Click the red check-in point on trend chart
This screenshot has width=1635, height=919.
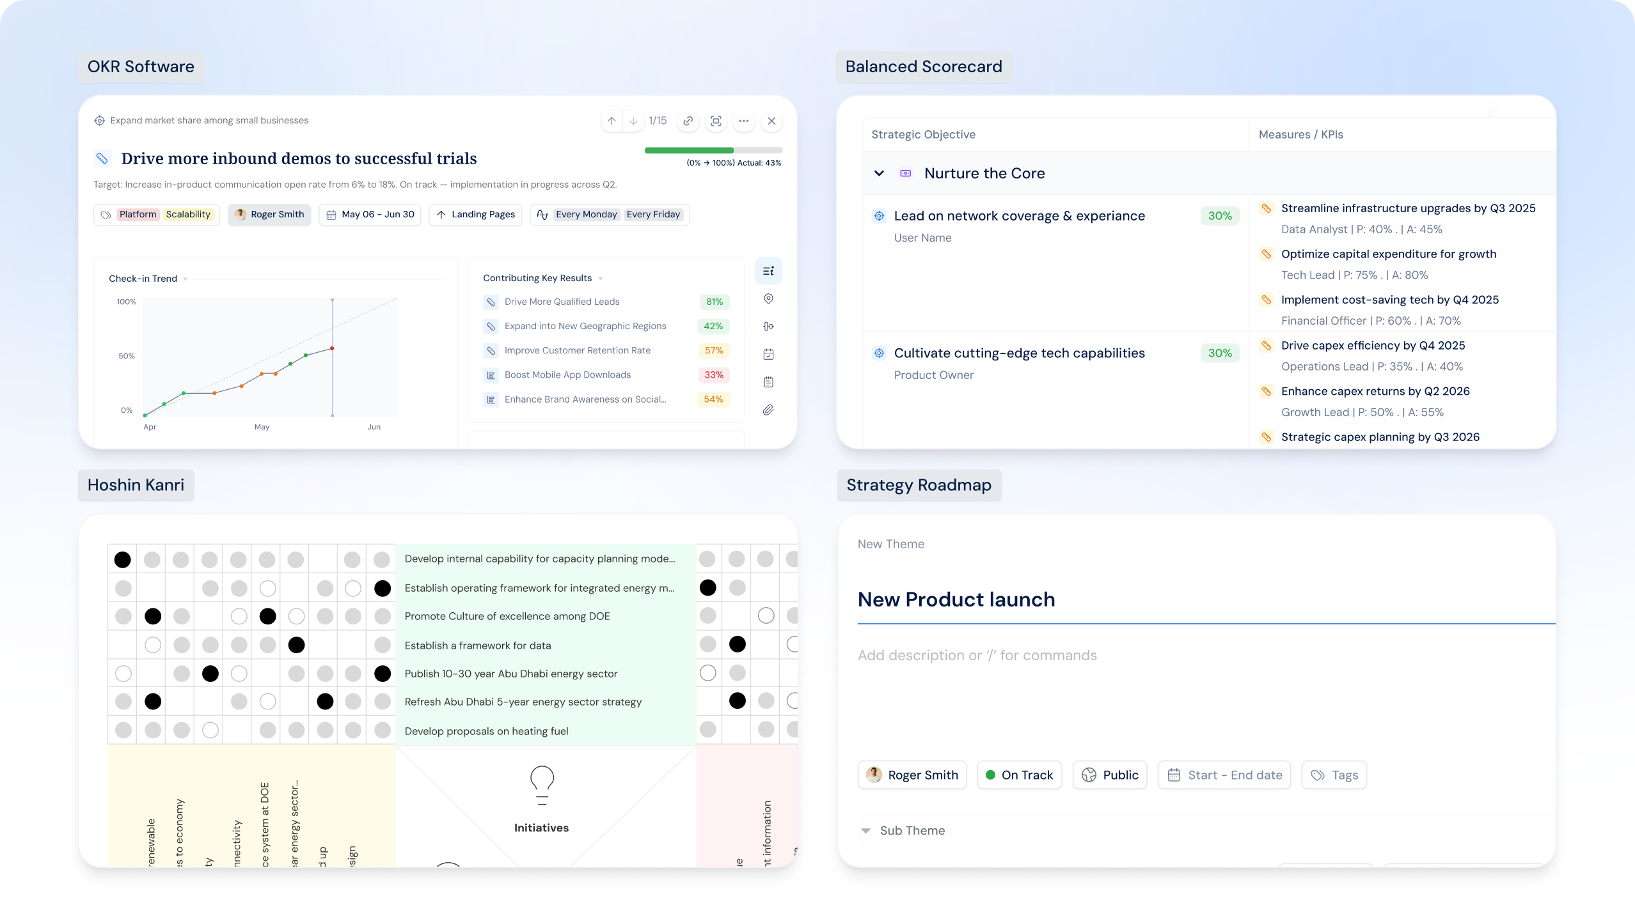[332, 349]
